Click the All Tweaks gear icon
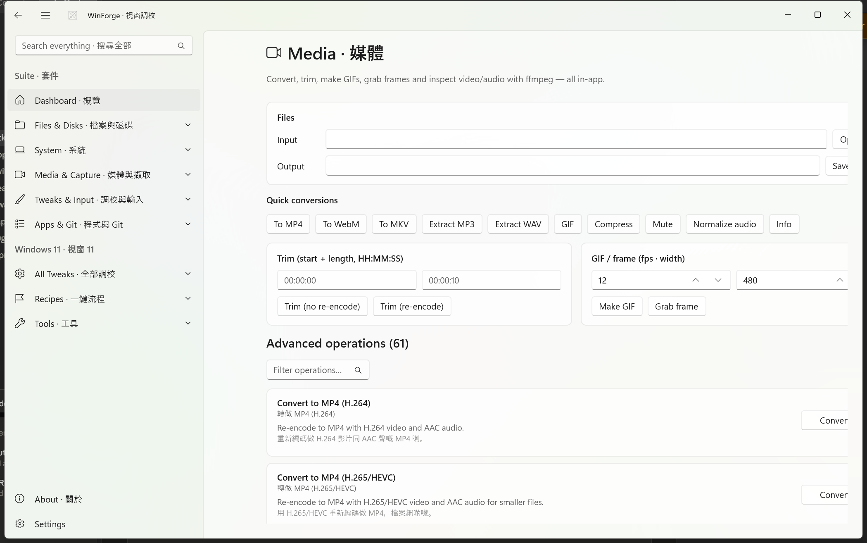This screenshot has width=867, height=543. pyautogui.click(x=20, y=274)
